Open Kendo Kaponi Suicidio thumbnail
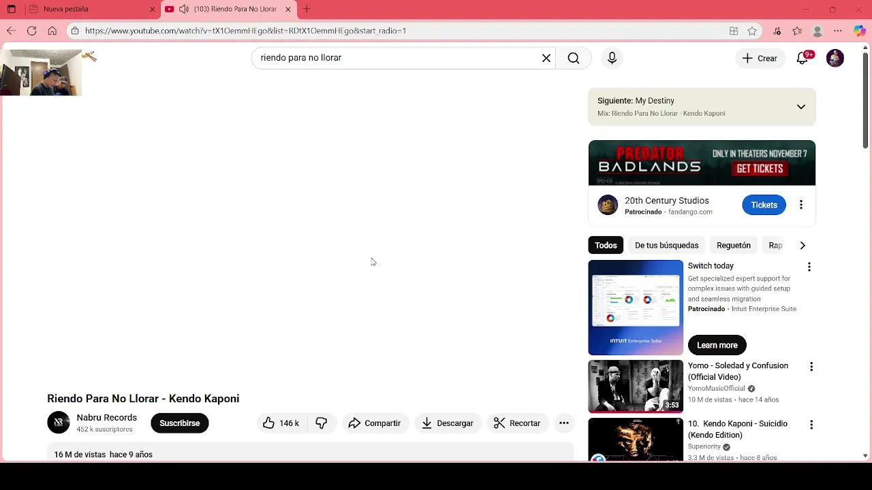 pos(636,440)
